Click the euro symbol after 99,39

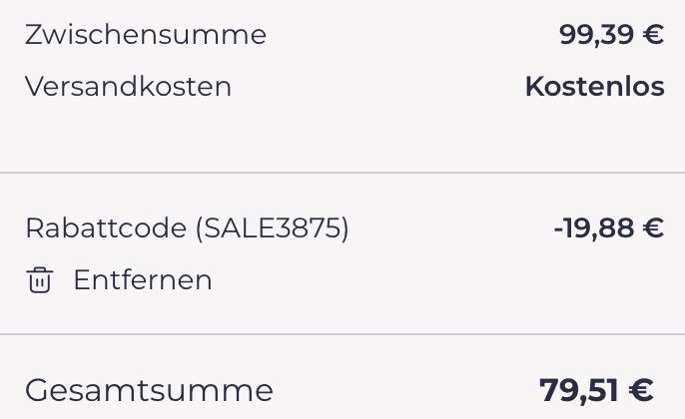(x=653, y=35)
